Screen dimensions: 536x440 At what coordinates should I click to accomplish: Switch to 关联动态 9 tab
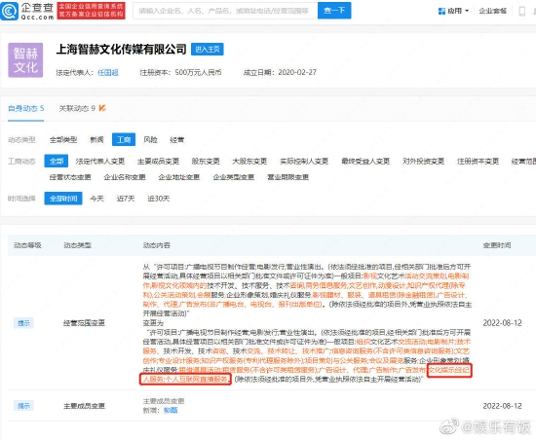pos(77,109)
